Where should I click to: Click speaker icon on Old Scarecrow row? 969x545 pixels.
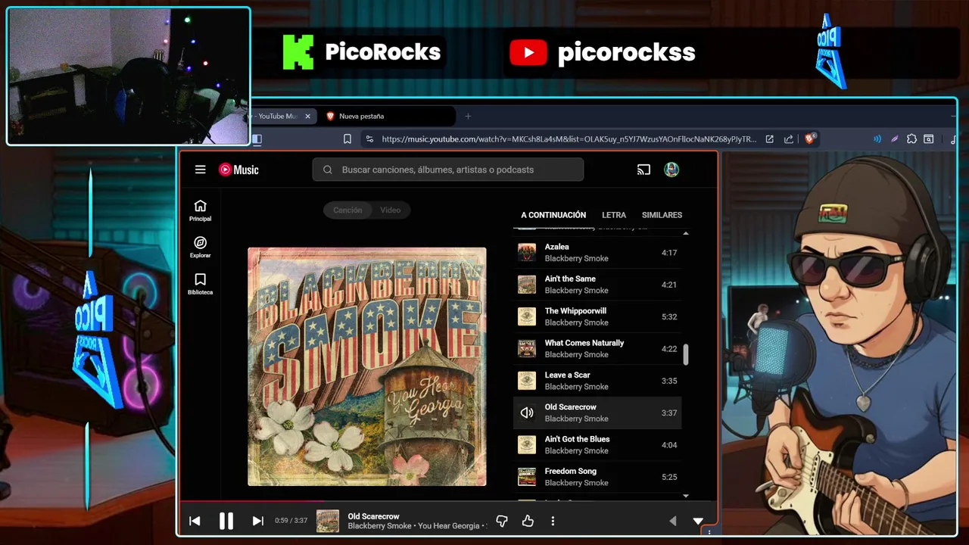pos(527,413)
